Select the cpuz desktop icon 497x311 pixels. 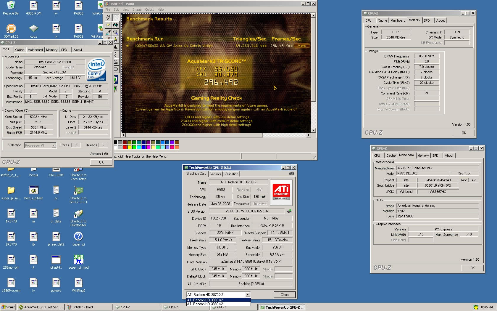(33, 31)
